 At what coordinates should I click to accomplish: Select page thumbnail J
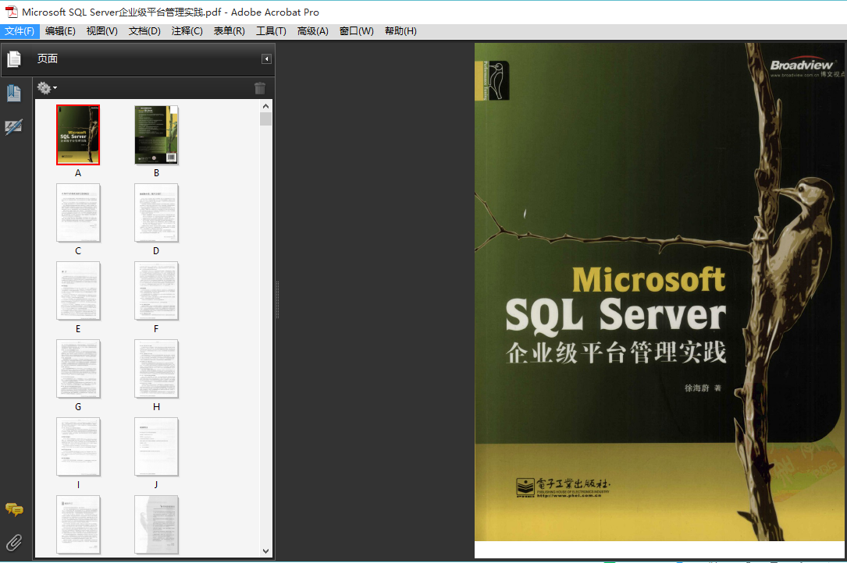[156, 447]
